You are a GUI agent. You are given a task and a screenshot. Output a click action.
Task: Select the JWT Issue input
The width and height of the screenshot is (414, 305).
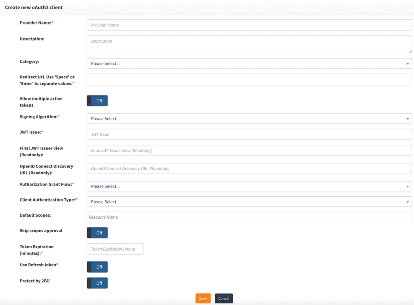click(248, 134)
